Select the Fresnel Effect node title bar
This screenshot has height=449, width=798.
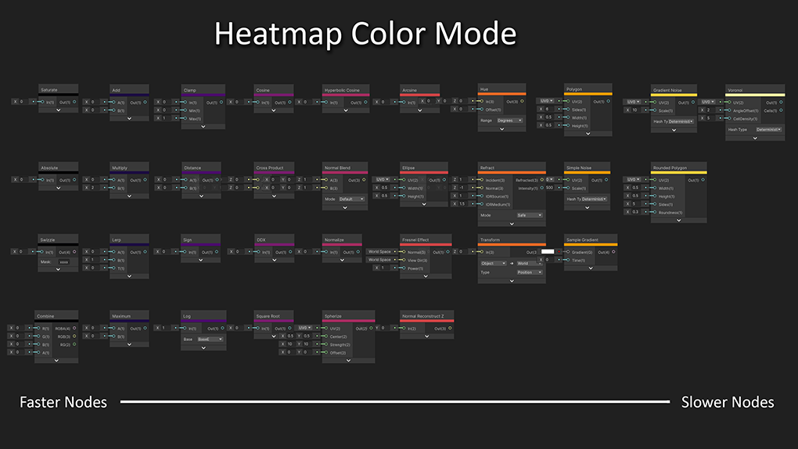point(426,240)
